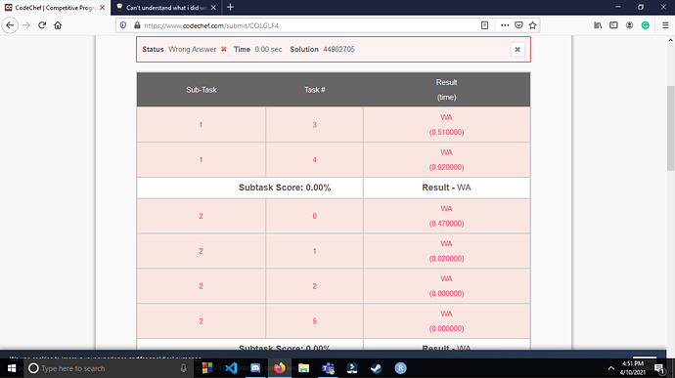Click task number 0 cell

point(315,216)
